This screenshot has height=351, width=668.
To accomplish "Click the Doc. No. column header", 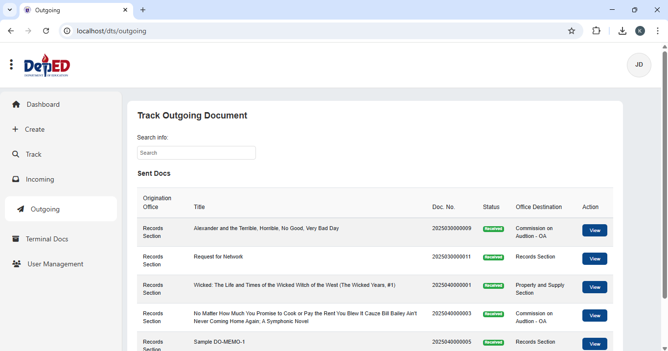I will (x=443, y=207).
